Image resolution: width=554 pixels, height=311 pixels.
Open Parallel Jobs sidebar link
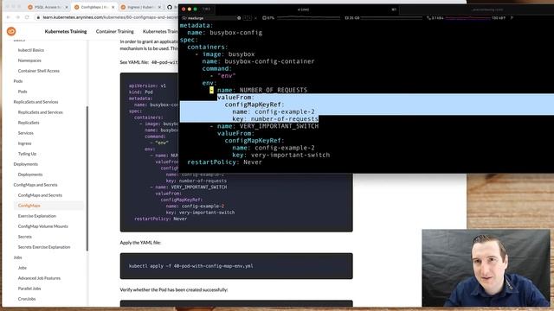point(29,289)
